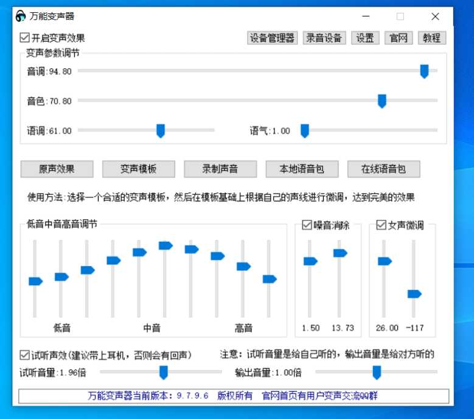474x419 pixels.
Task: Click the 万能变声器 headphone app icon
Action: pos(21,16)
